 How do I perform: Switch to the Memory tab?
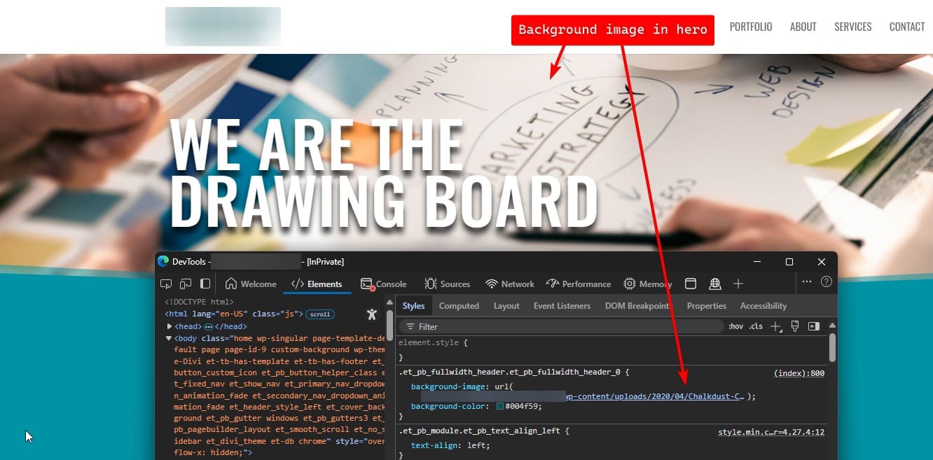tap(648, 284)
